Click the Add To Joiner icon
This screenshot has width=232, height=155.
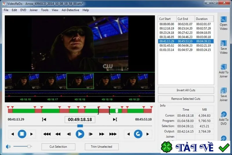223,67
